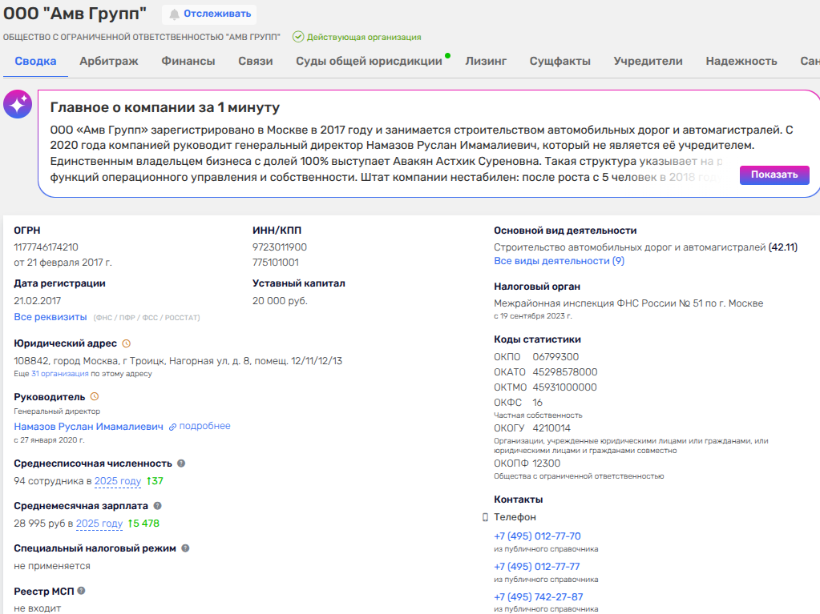Click the Показать button
820x614 pixels.
[x=774, y=175]
